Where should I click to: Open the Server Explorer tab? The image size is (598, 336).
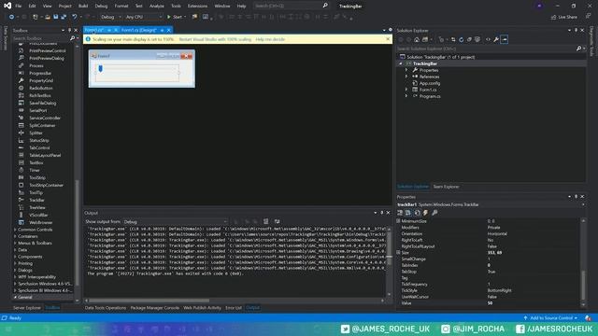tap(27, 308)
